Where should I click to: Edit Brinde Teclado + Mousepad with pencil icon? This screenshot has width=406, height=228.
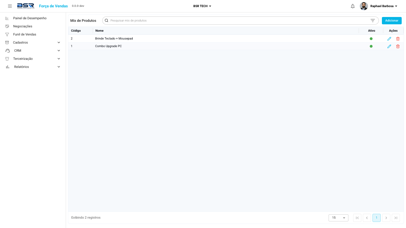pyautogui.click(x=389, y=39)
